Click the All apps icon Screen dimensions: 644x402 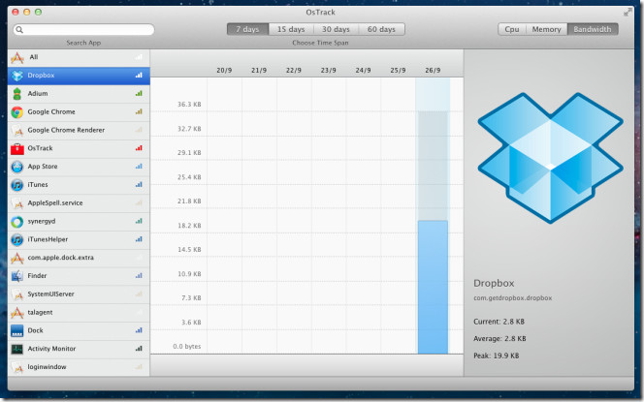[16, 58]
